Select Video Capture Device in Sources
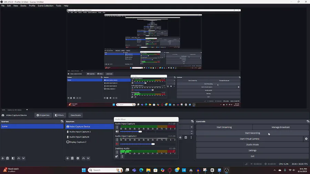The height and width of the screenshot is (174, 310). 89,127
